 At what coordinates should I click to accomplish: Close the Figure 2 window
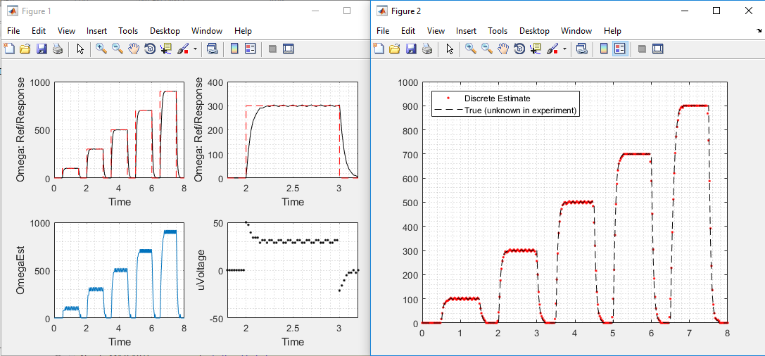pyautogui.click(x=749, y=11)
